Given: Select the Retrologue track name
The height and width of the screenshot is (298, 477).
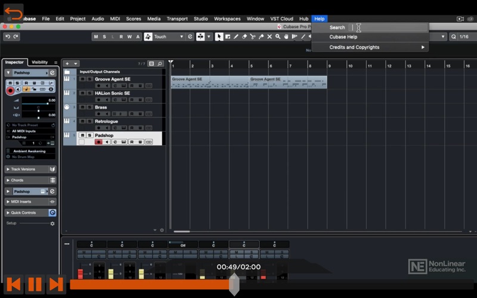Looking at the screenshot, I should point(106,122).
